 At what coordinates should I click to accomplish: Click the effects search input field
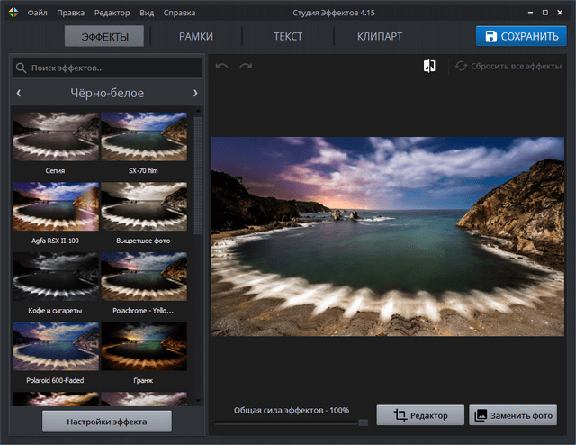112,68
